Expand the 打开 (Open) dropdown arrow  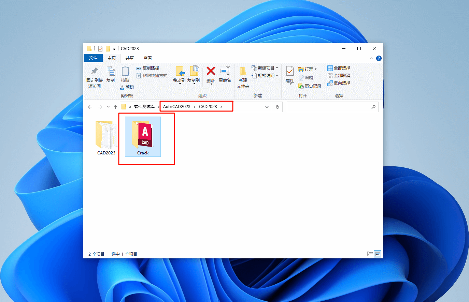pyautogui.click(x=315, y=68)
